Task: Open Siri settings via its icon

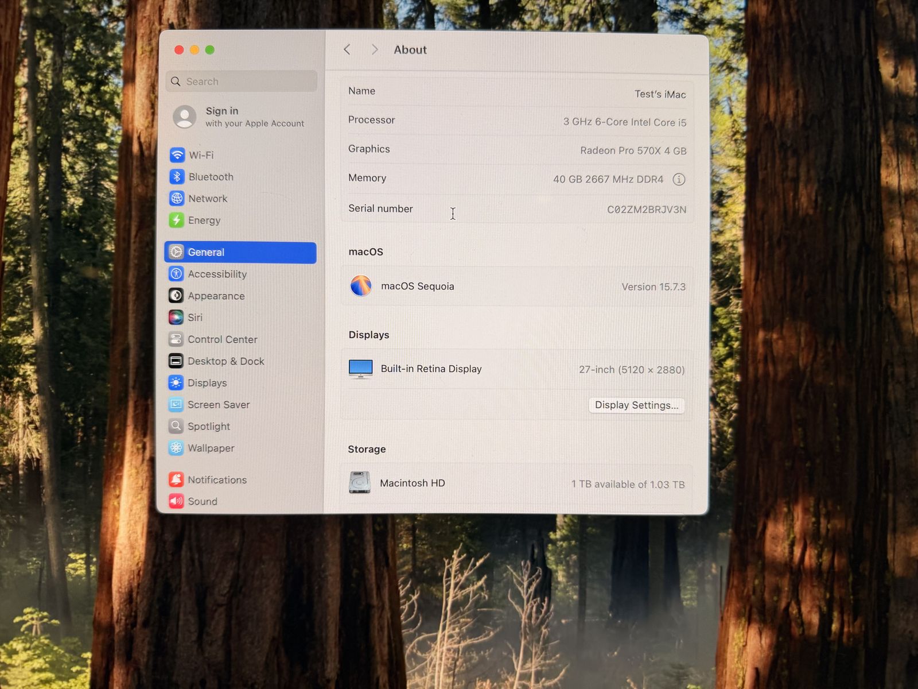Action: point(176,318)
